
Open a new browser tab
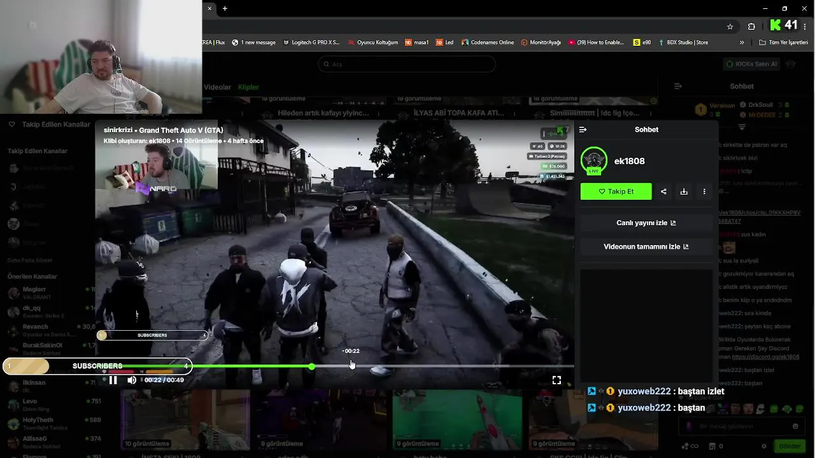pos(225,8)
